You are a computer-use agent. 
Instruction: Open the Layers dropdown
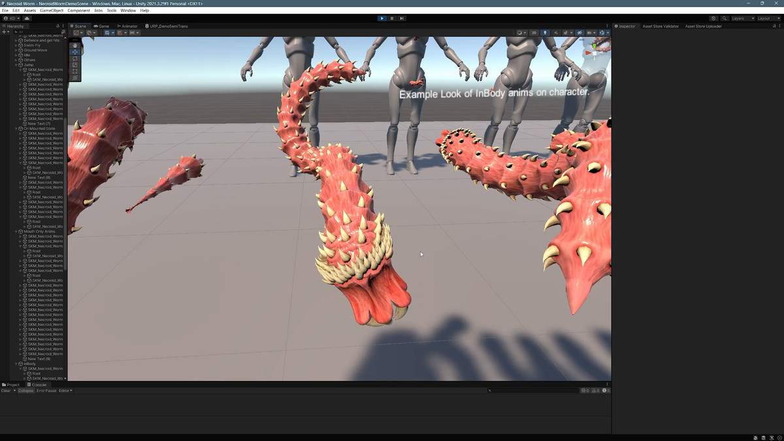(742, 18)
